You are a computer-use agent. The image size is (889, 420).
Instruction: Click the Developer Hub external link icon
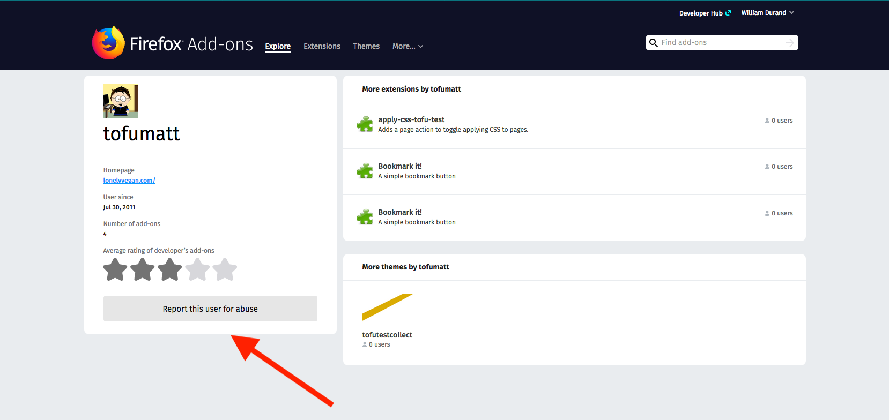pyautogui.click(x=728, y=13)
